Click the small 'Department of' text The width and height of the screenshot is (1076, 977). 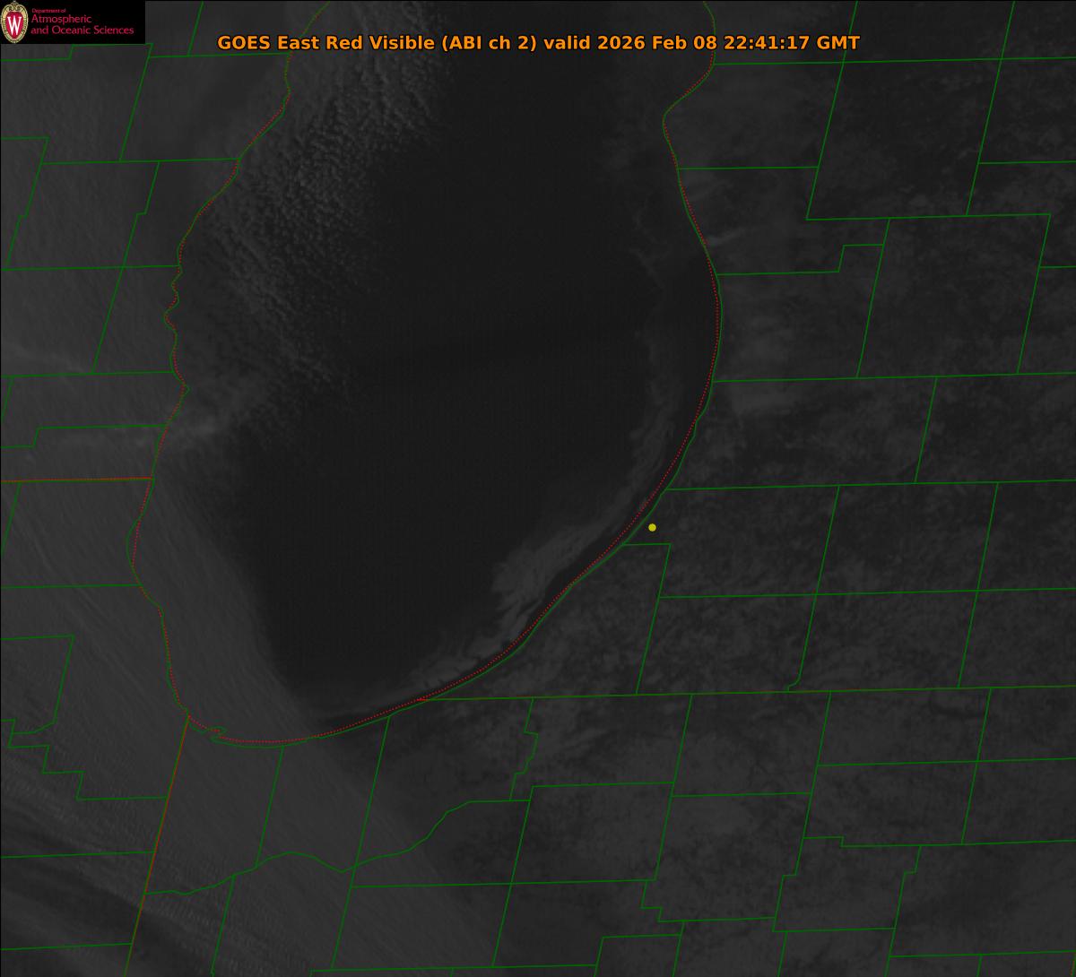[48, 10]
